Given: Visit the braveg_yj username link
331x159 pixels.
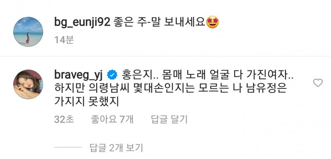Looking at the screenshot, I should click(79, 76).
